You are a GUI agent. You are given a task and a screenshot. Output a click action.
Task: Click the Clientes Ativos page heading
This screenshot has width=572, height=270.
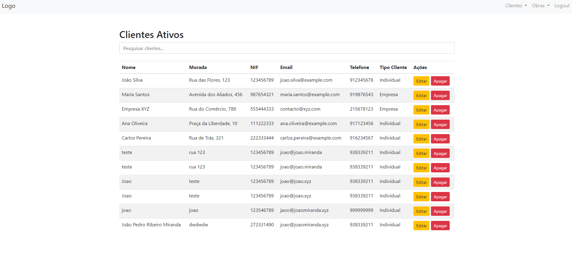coord(151,35)
